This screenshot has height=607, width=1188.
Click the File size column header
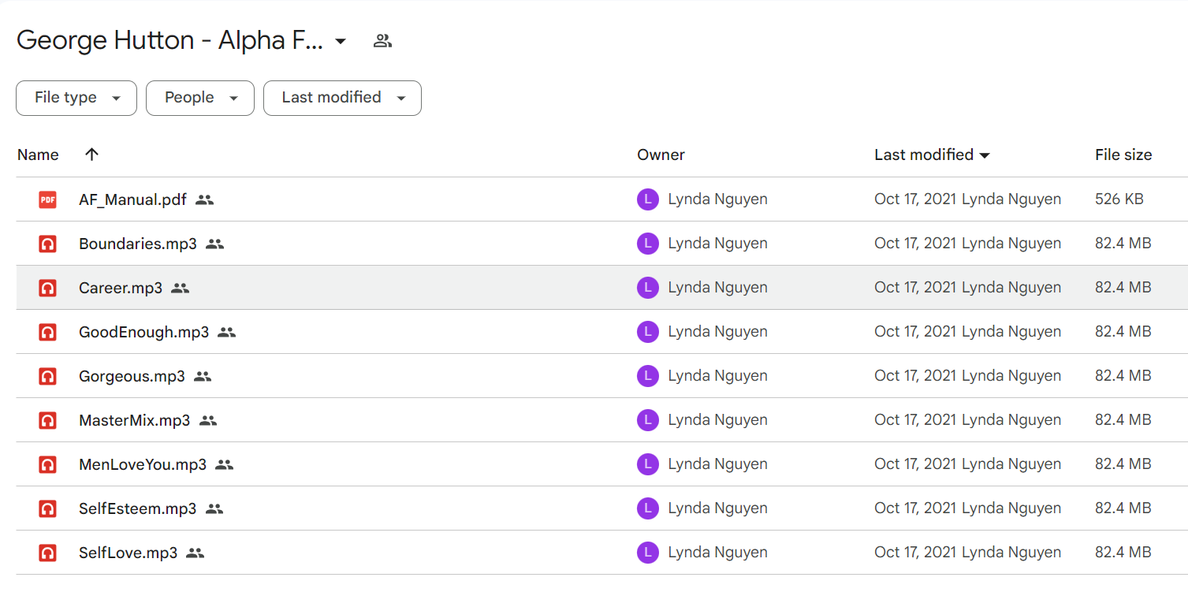click(1123, 155)
